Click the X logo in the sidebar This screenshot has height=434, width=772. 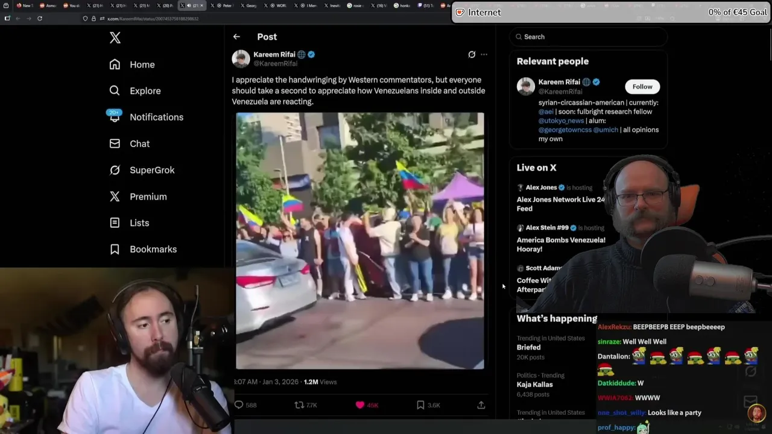click(x=115, y=38)
